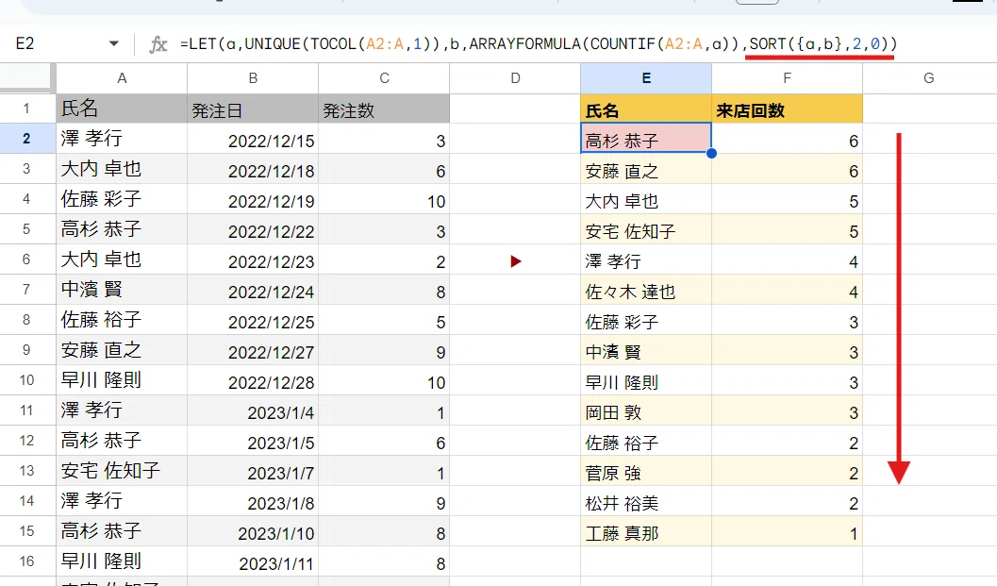This screenshot has height=586, width=997.
Task: Select date cell 2023/1/10
Action: point(253,532)
